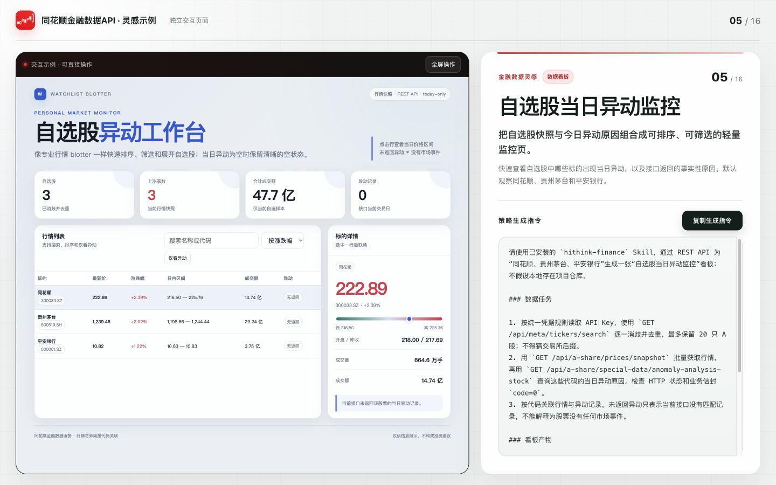This screenshot has height=485, width=776.
Task: Click the 10.63 — 10.83 range cell
Action: pos(182,346)
